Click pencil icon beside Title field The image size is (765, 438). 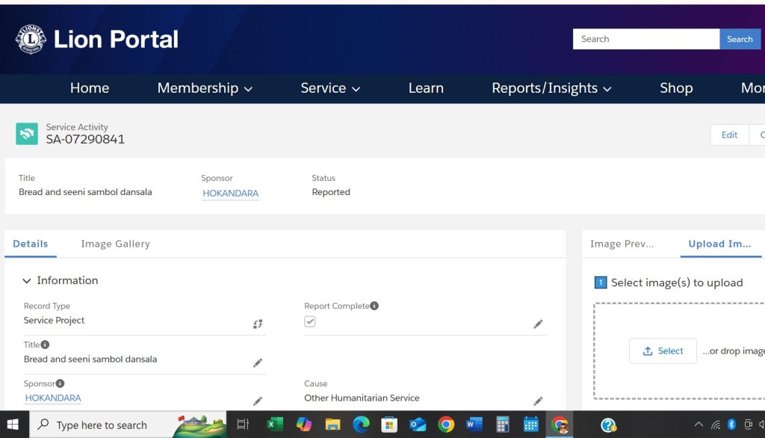[258, 363]
